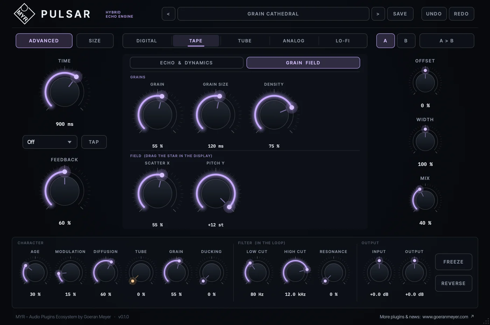Click the INPUT gain knob
This screenshot has width=490, height=325.
click(x=379, y=273)
